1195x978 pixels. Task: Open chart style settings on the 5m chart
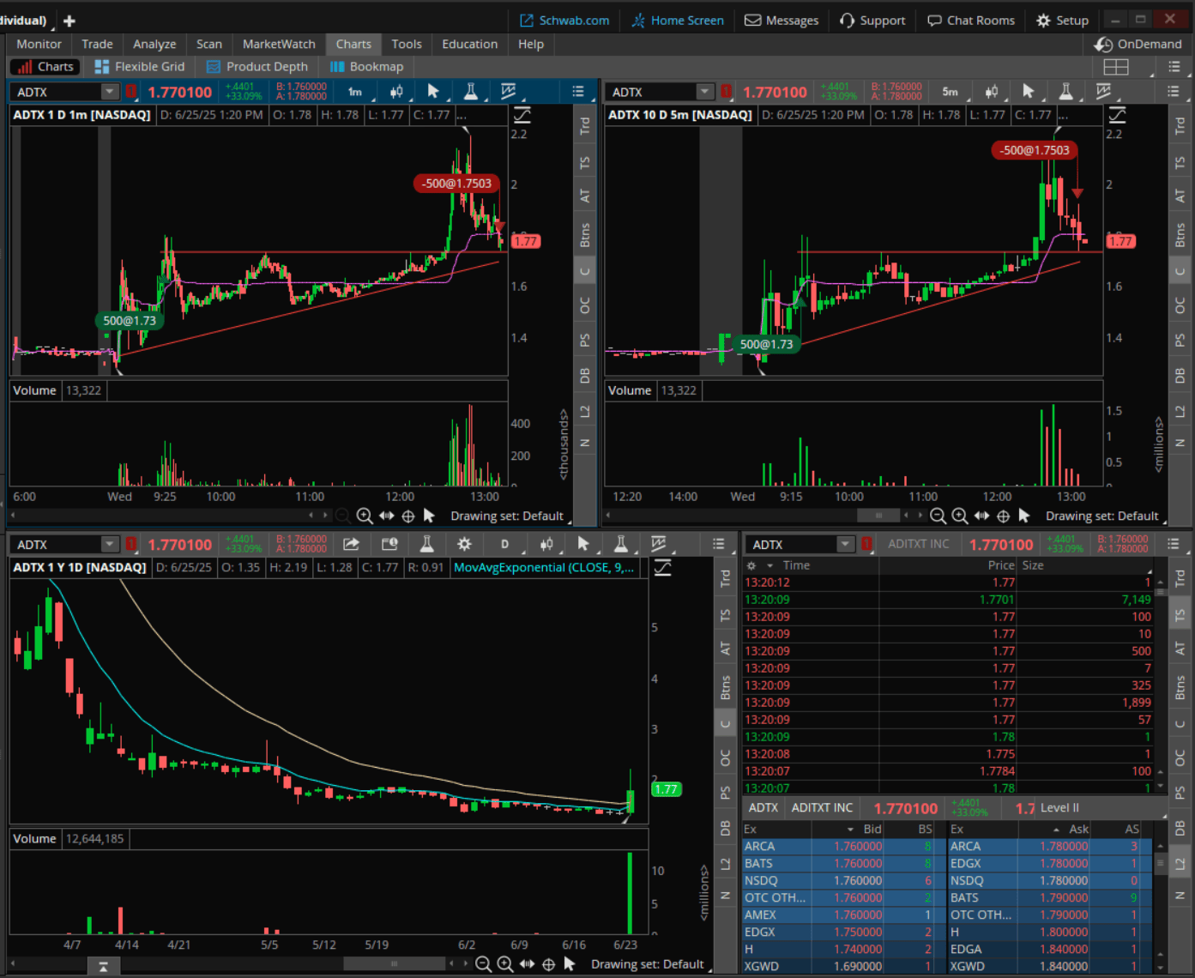(x=992, y=92)
